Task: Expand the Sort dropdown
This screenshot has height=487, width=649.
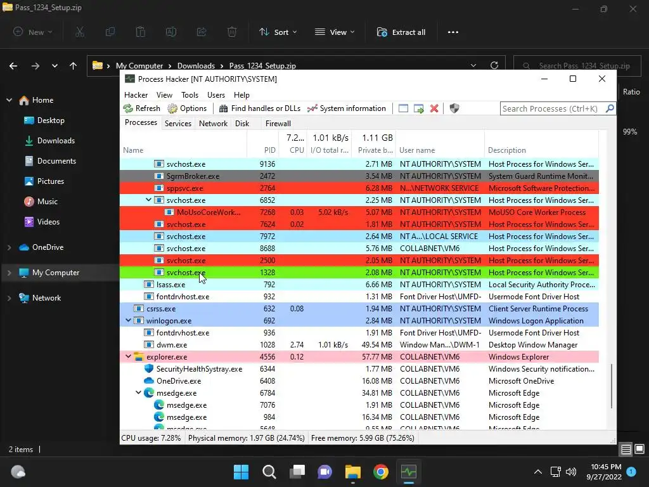Action: pos(278,32)
